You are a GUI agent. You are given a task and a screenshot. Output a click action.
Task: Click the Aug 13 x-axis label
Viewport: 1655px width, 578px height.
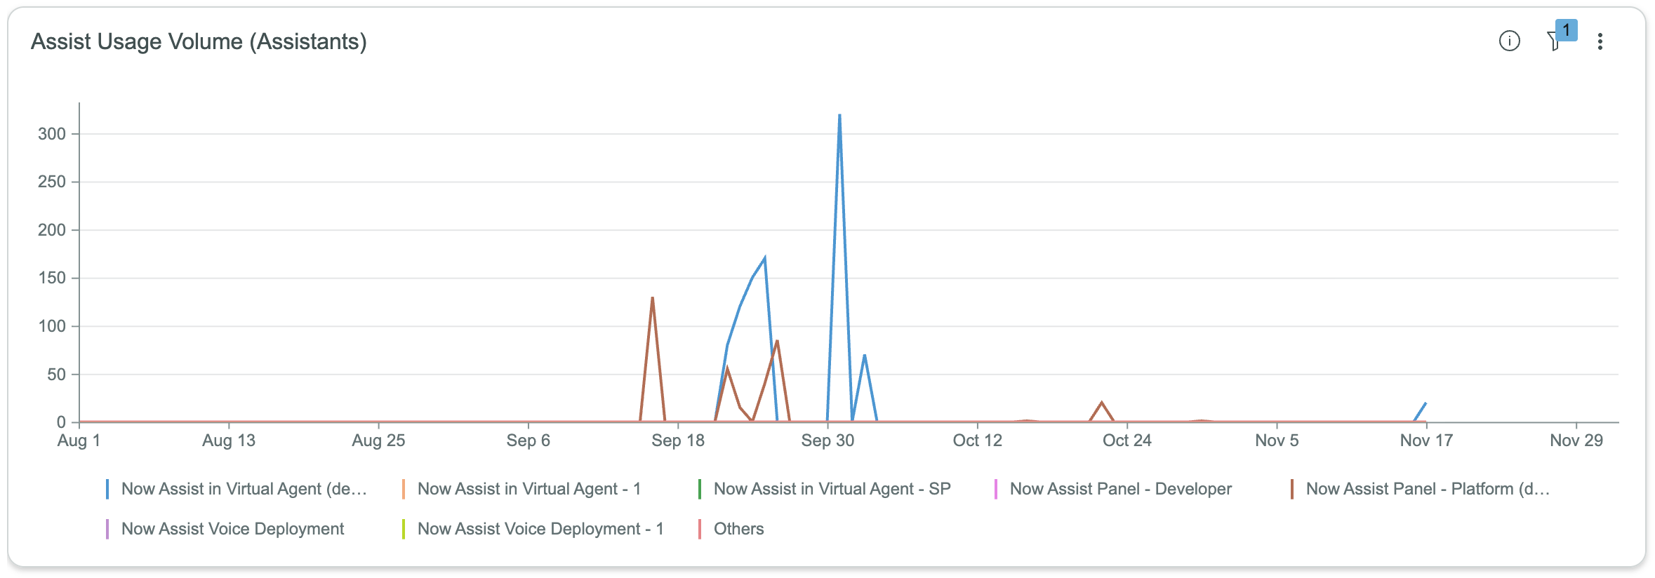point(229,441)
